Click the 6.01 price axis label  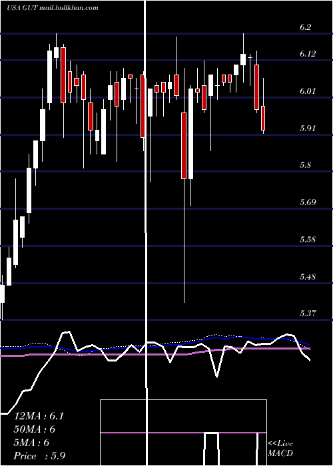pyautogui.click(x=308, y=91)
